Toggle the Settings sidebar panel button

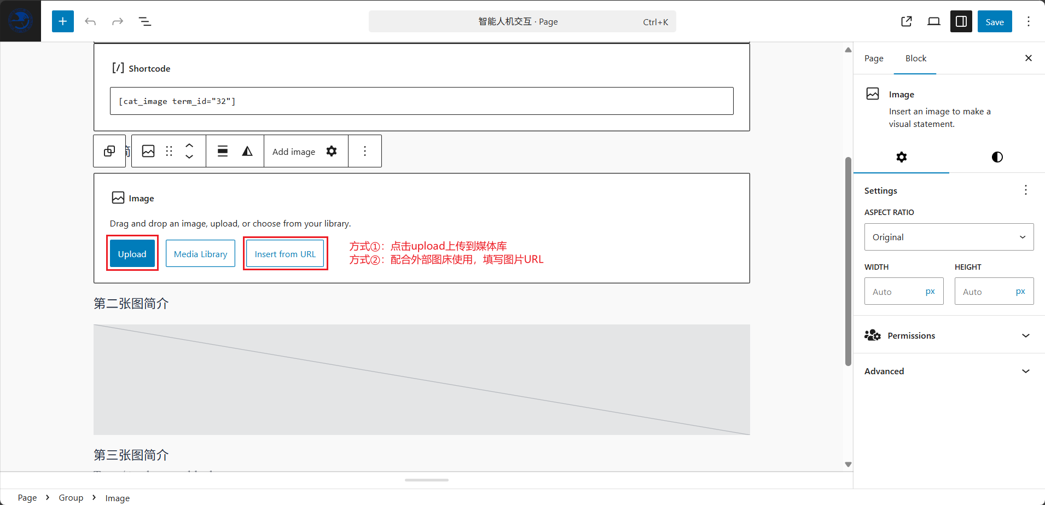coord(961,21)
